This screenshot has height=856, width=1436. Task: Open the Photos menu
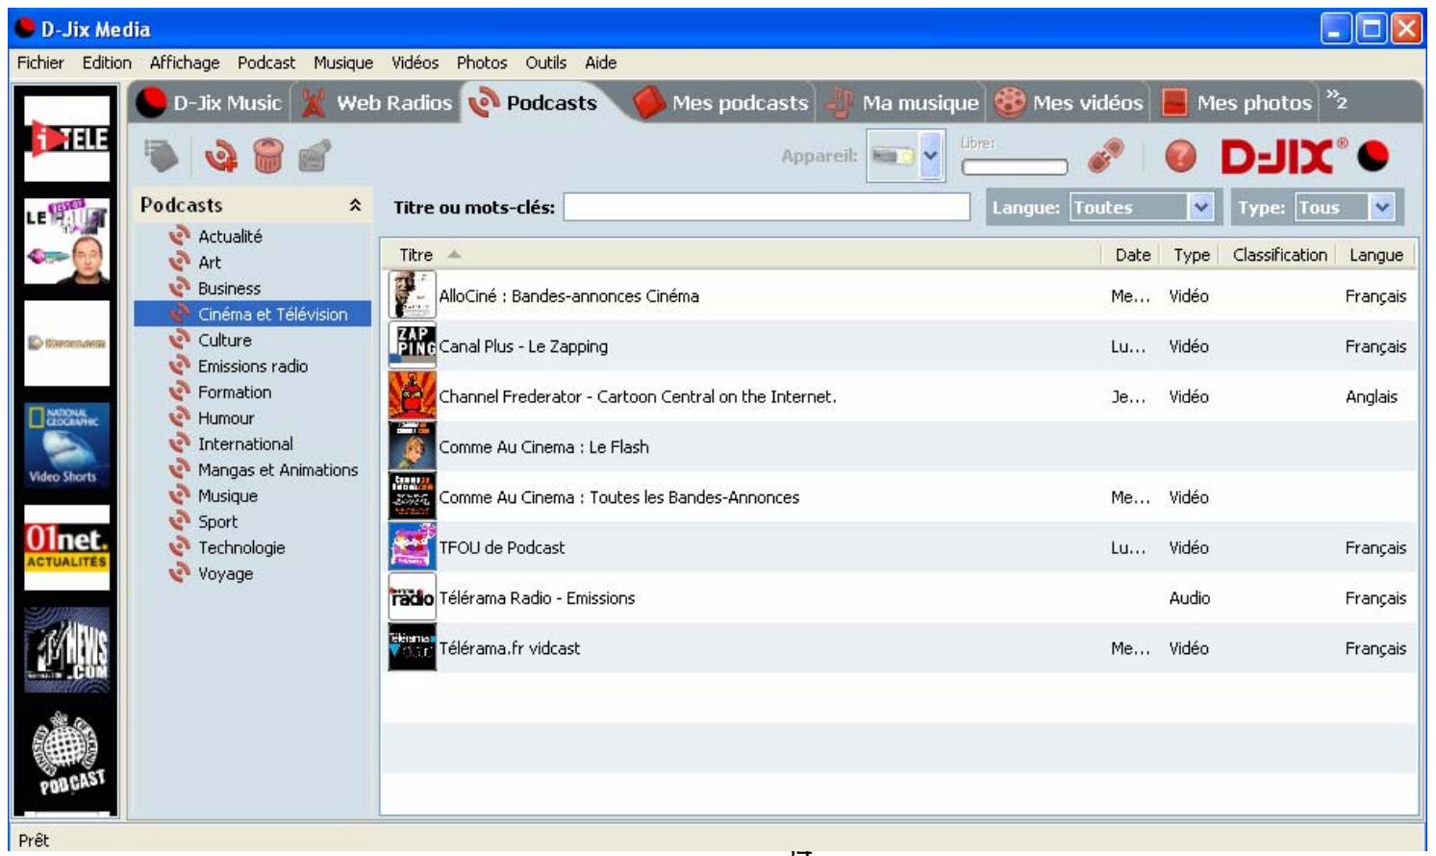pyautogui.click(x=482, y=63)
